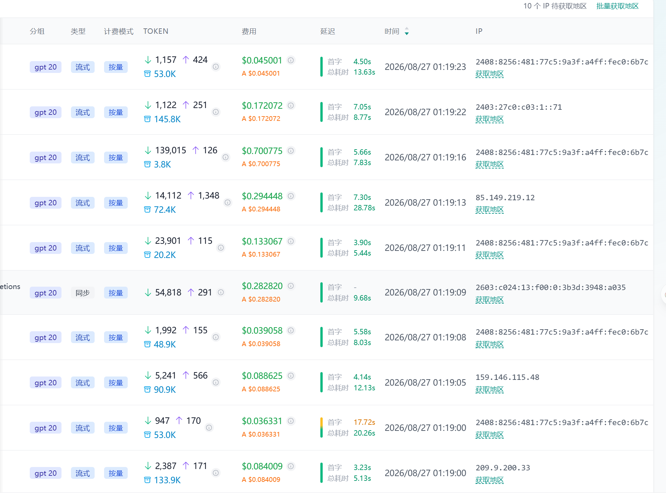Open token info icon beside 14,112 / 1,348 row
The height and width of the screenshot is (493, 666).
point(228,203)
